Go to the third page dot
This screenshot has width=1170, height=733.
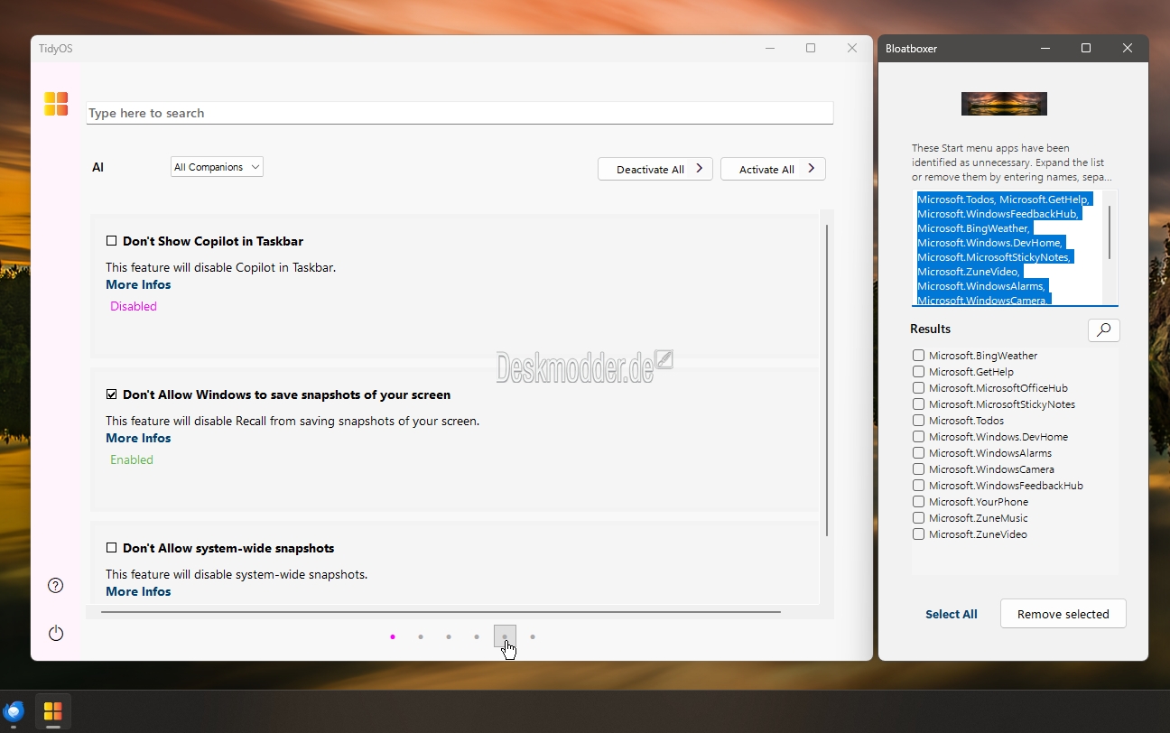pos(449,636)
